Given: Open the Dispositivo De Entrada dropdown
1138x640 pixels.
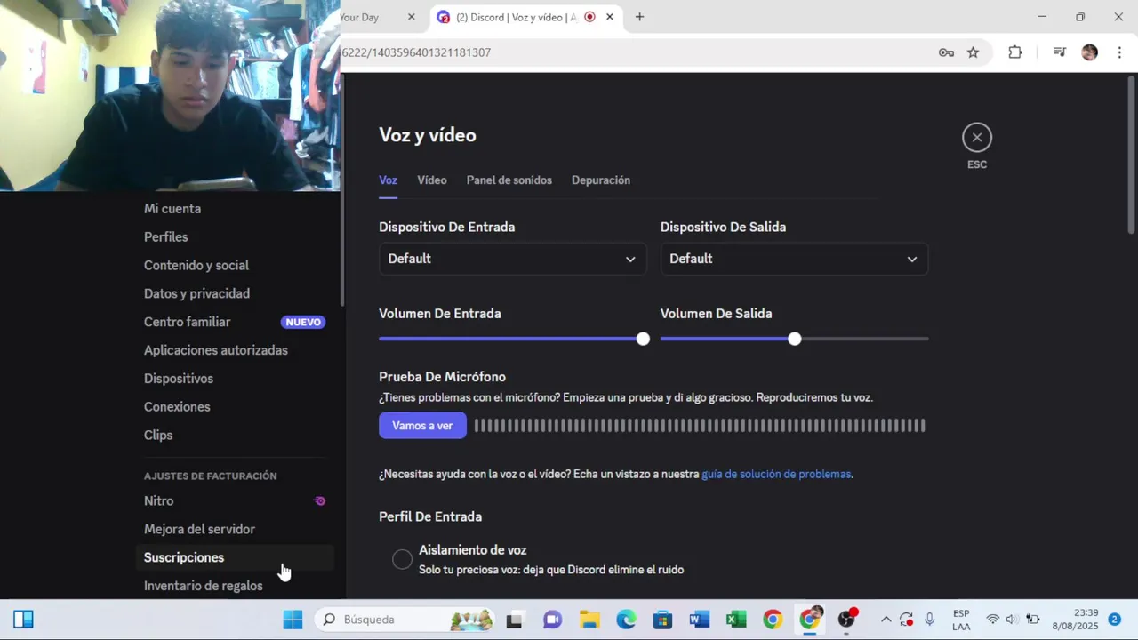Looking at the screenshot, I should (x=513, y=259).
